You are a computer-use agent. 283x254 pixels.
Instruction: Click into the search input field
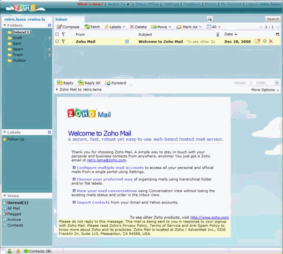[238, 19]
